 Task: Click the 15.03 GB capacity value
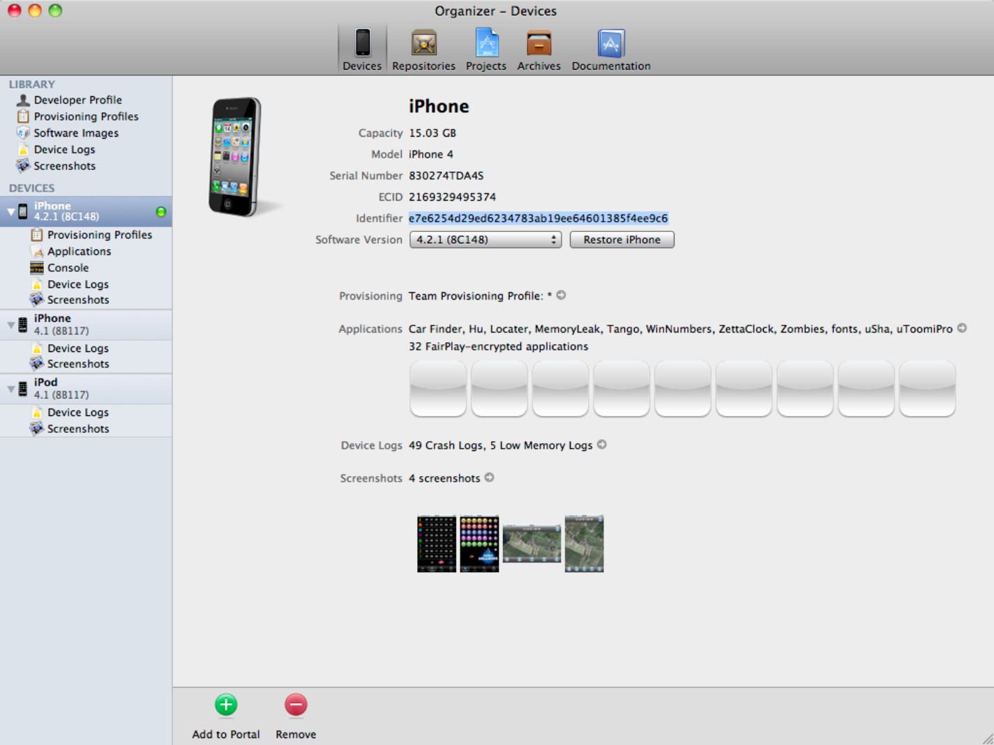pyautogui.click(x=432, y=133)
